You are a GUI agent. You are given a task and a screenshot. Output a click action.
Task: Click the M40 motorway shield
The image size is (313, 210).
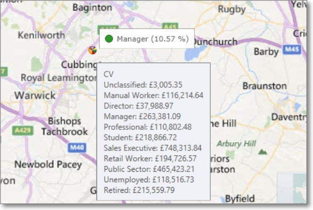76,147
